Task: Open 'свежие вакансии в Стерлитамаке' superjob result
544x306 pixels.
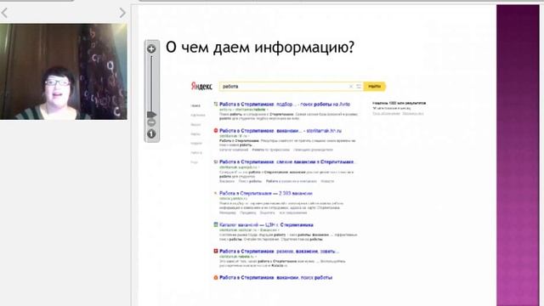Action: (x=288, y=162)
